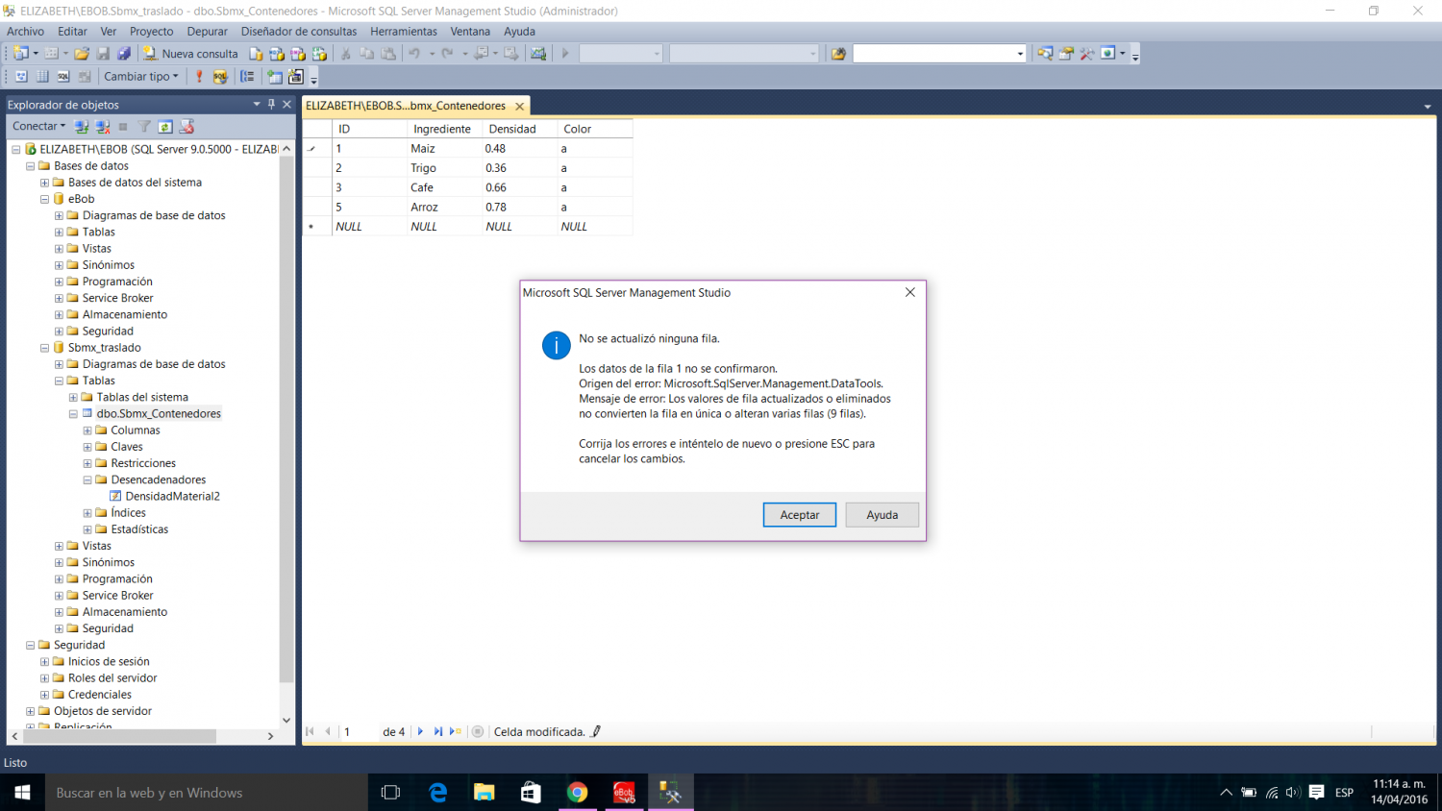Show the criteria pane grid icon
The image size is (1442, 811).
pyautogui.click(x=42, y=77)
